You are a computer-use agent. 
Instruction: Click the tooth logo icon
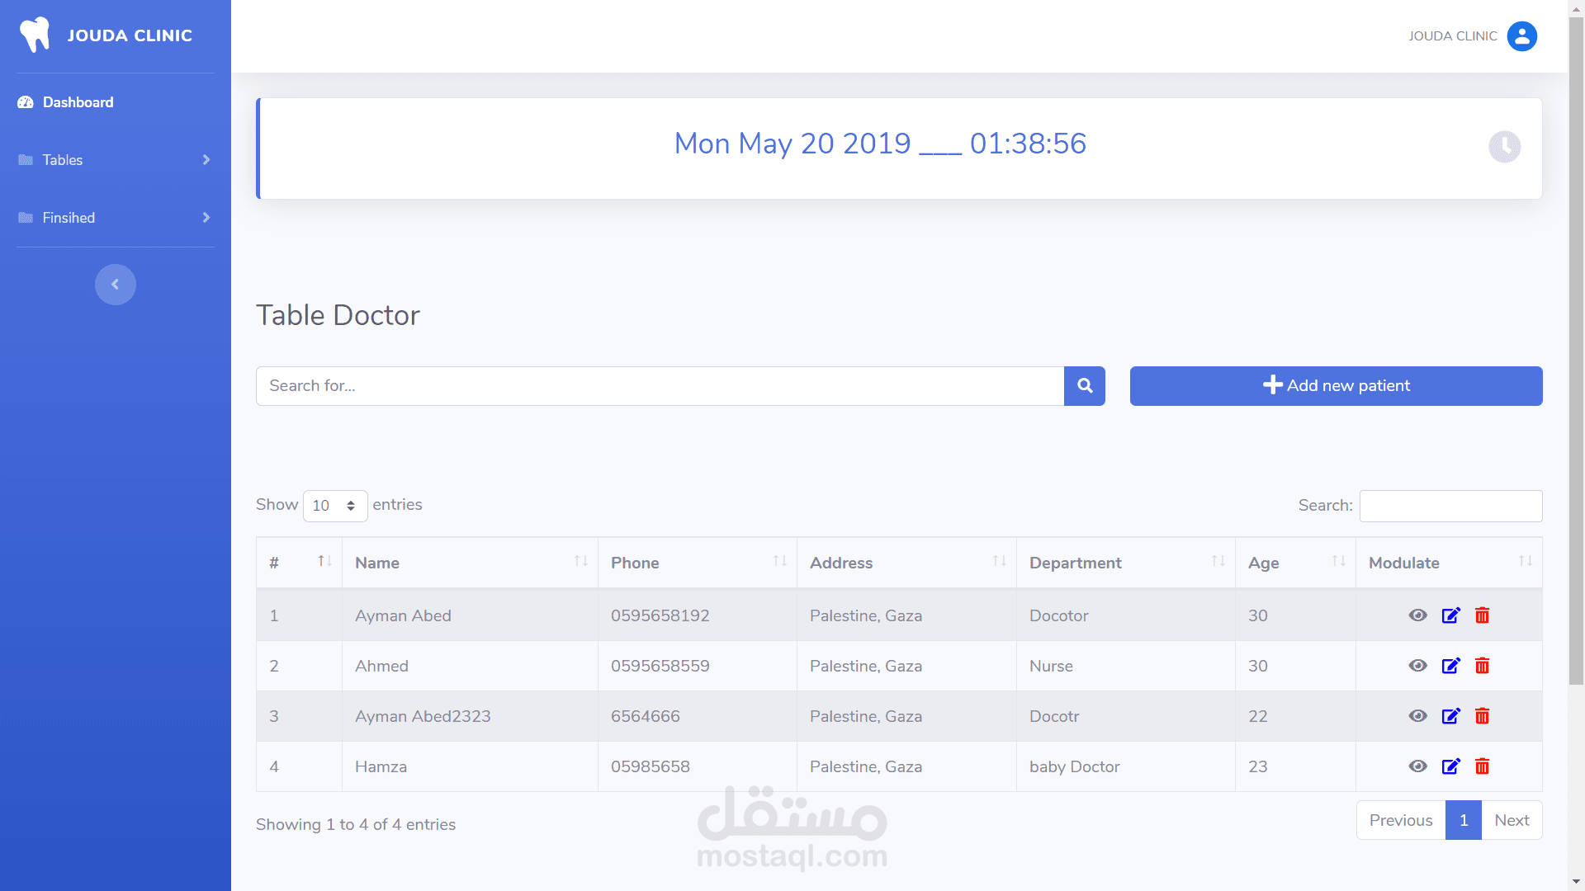pyautogui.click(x=35, y=35)
